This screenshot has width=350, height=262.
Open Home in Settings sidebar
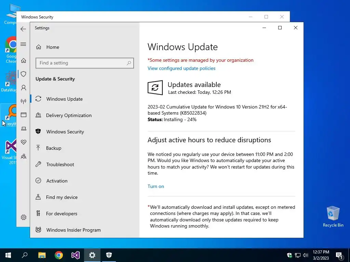pos(48,47)
